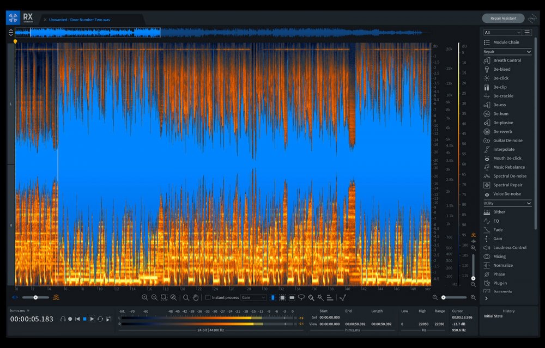Screen dimensions: 545x348
Task: Collapse the Repair section
Action: pos(529,52)
